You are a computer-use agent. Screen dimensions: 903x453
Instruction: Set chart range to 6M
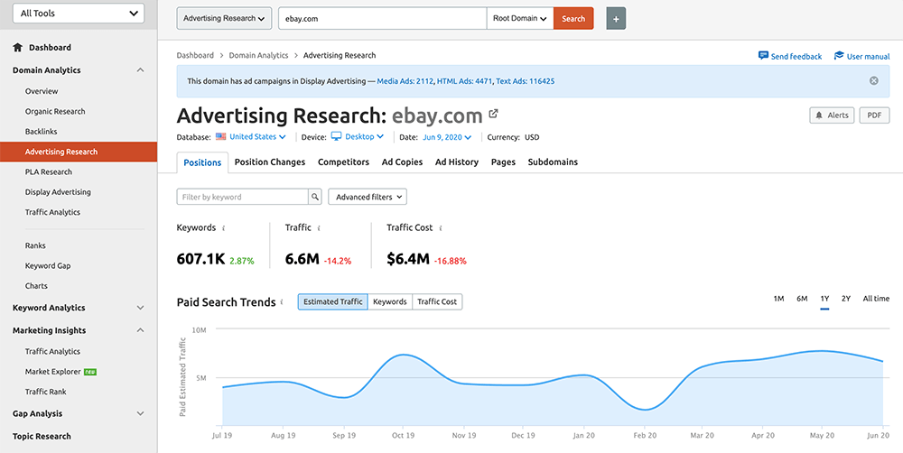(802, 299)
